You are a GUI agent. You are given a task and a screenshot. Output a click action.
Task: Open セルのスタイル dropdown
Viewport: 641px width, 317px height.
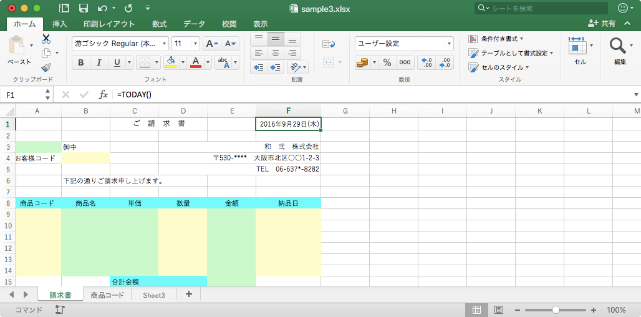tap(499, 67)
